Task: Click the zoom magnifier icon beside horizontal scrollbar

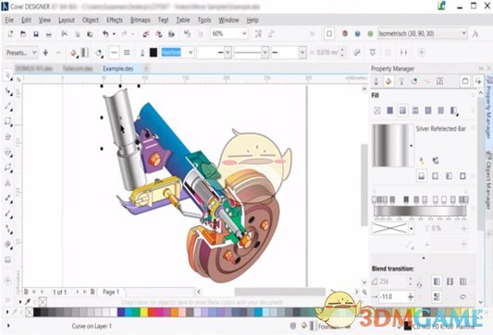Action: point(364,292)
